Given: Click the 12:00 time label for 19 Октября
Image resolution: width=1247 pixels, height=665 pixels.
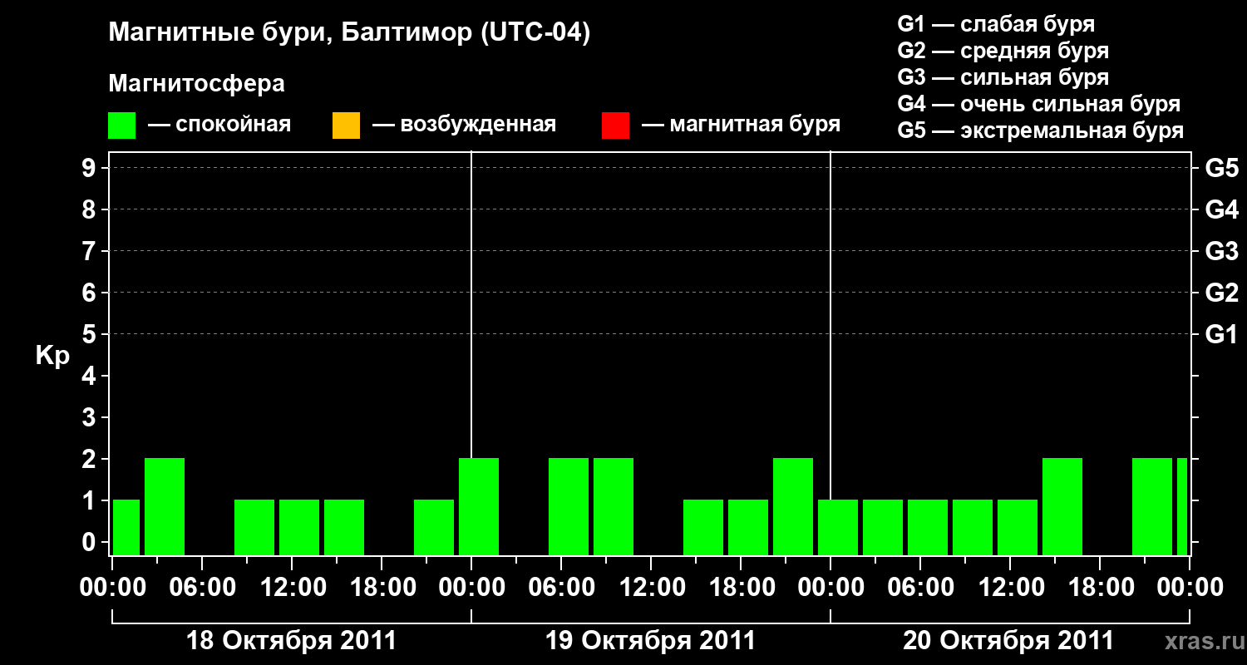Looking at the screenshot, I should [x=651, y=588].
